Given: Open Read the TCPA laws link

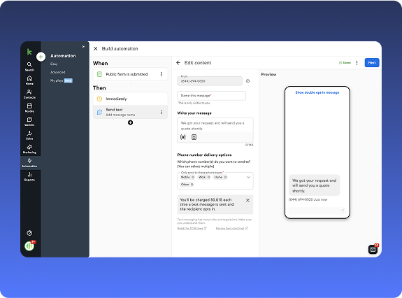Looking at the screenshot, I should pos(192,228).
